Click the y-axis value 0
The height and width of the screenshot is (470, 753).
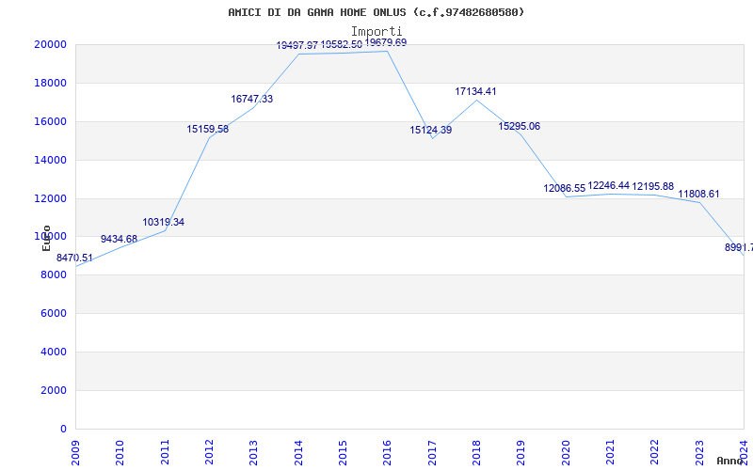[63, 429]
